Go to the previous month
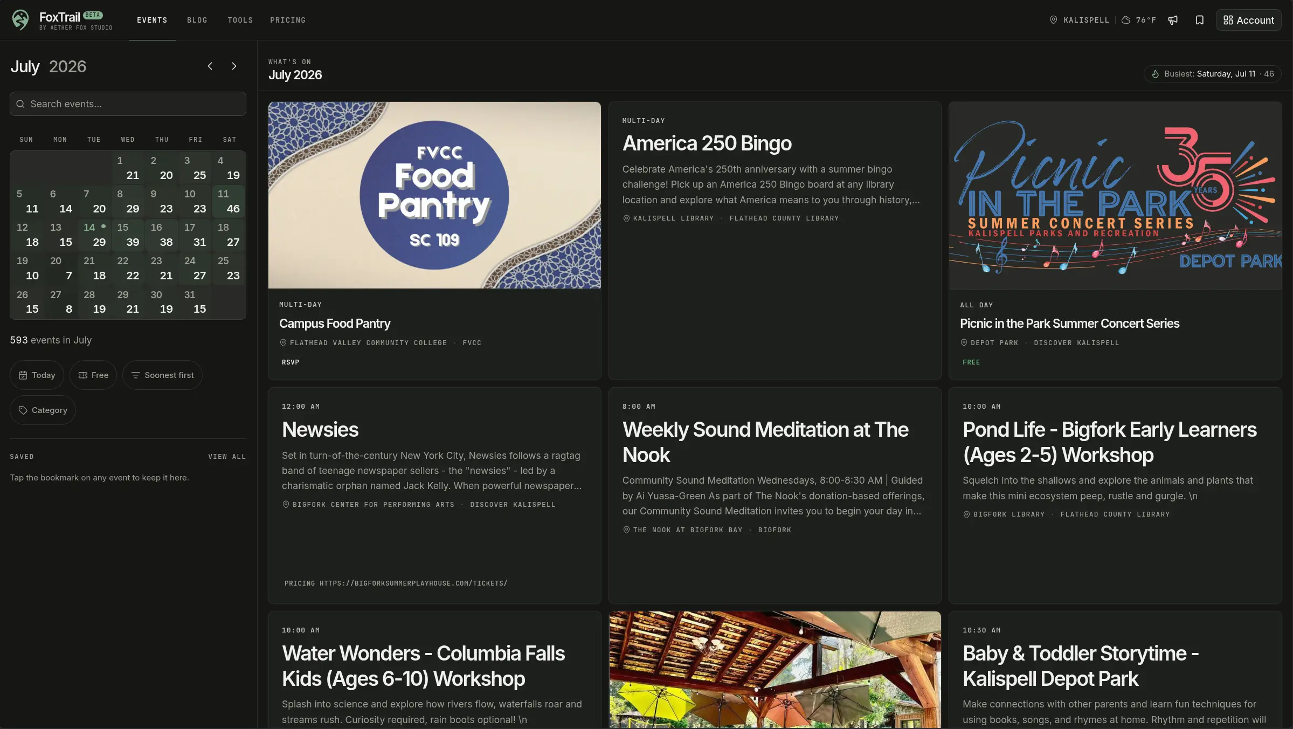 coord(210,66)
